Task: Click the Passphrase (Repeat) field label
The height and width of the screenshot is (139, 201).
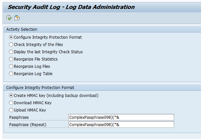Action: pos(27,124)
